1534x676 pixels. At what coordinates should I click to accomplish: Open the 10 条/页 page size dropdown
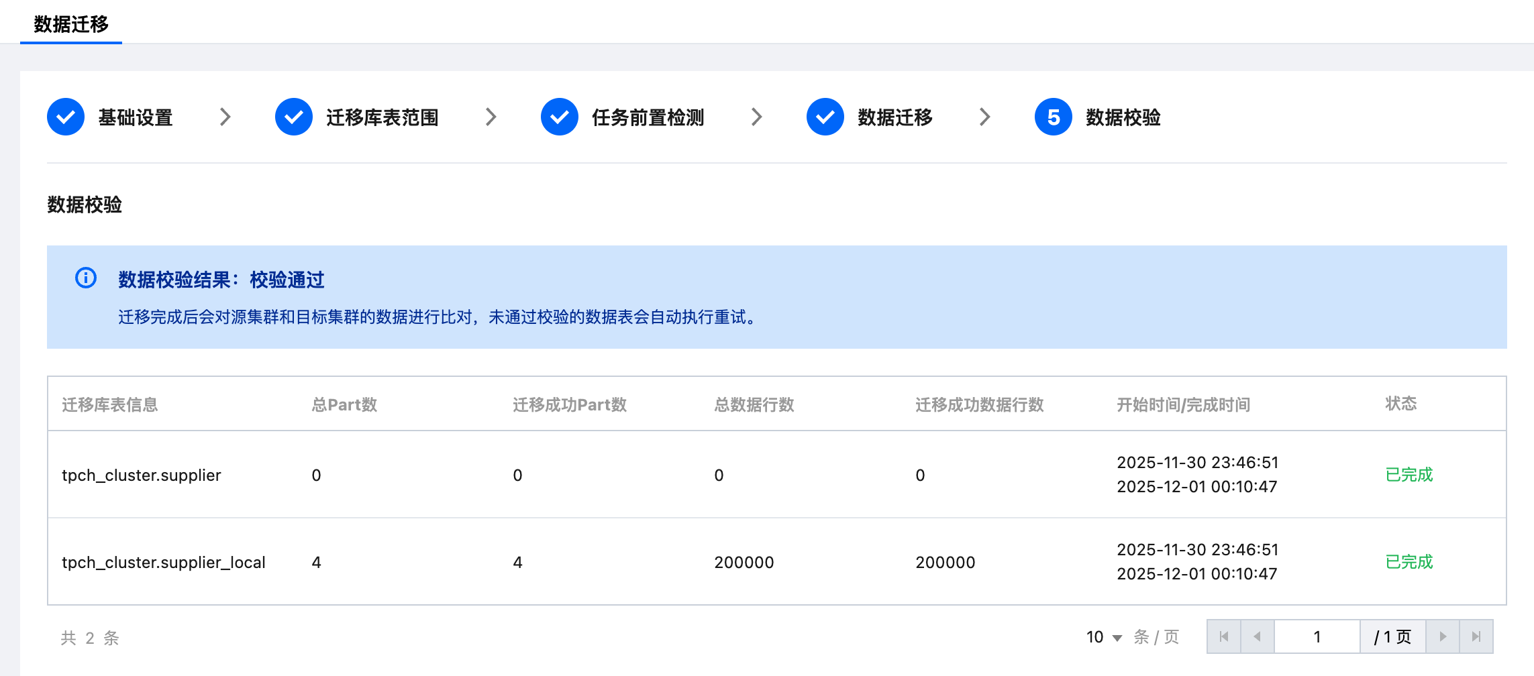click(x=1105, y=637)
